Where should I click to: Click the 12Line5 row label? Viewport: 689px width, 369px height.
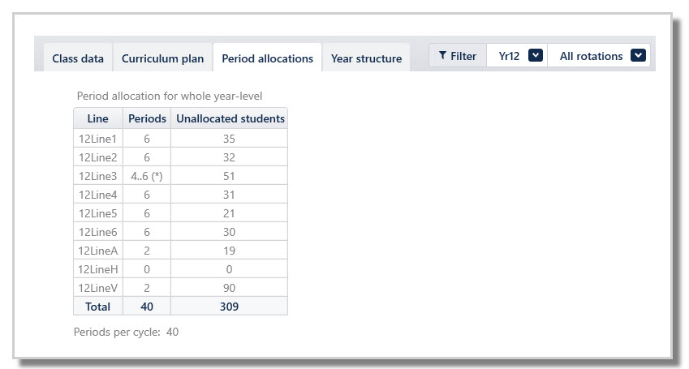click(97, 213)
